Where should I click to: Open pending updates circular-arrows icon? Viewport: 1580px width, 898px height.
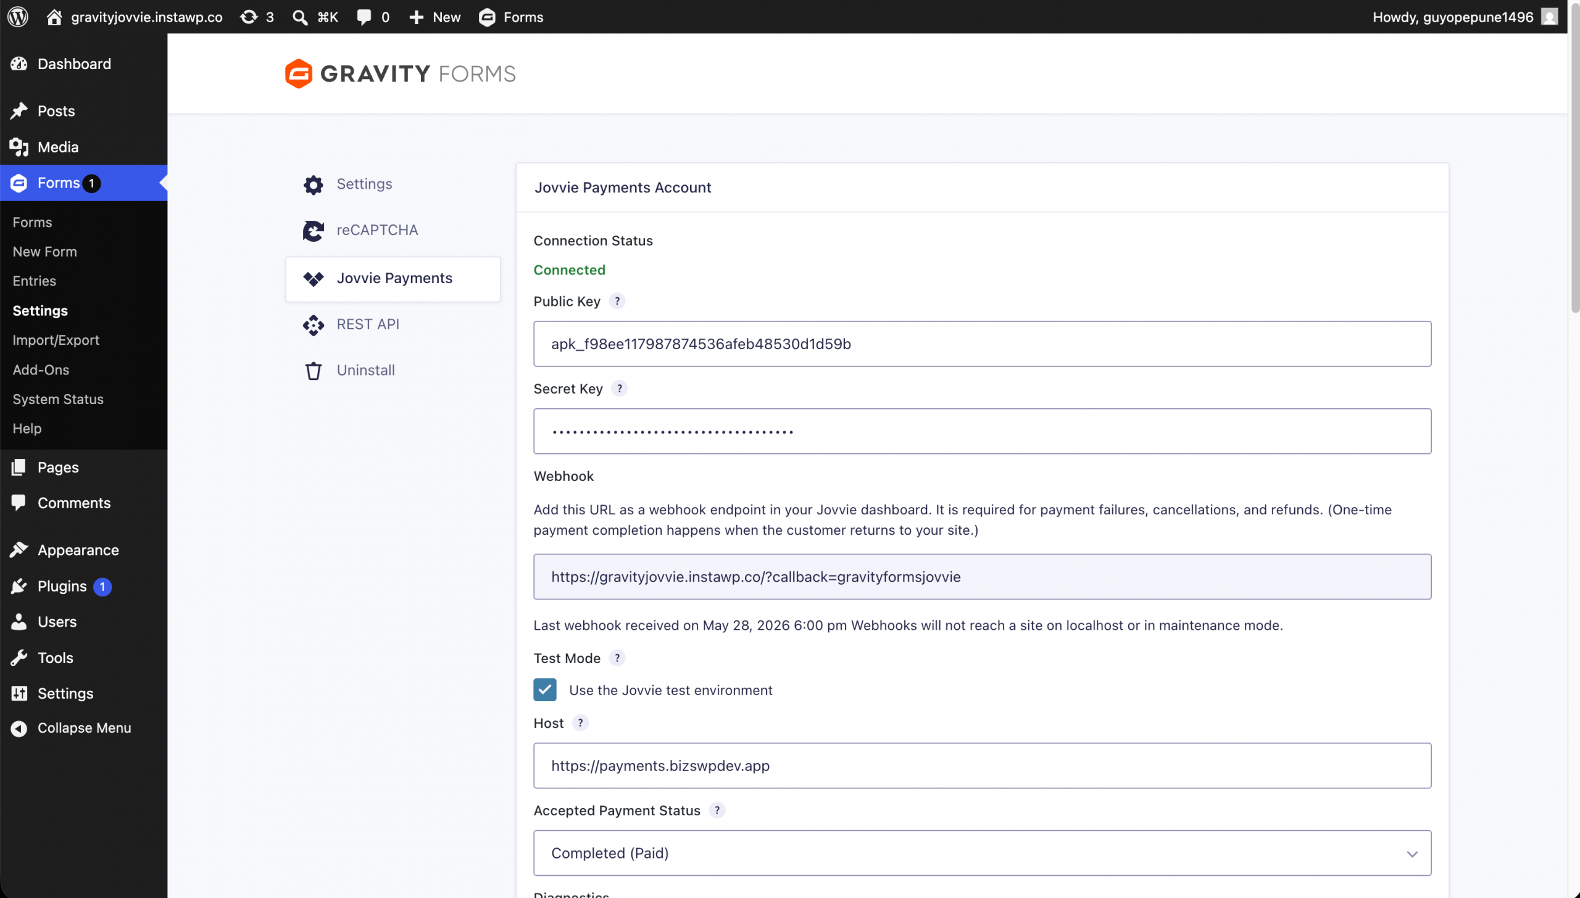pyautogui.click(x=249, y=17)
